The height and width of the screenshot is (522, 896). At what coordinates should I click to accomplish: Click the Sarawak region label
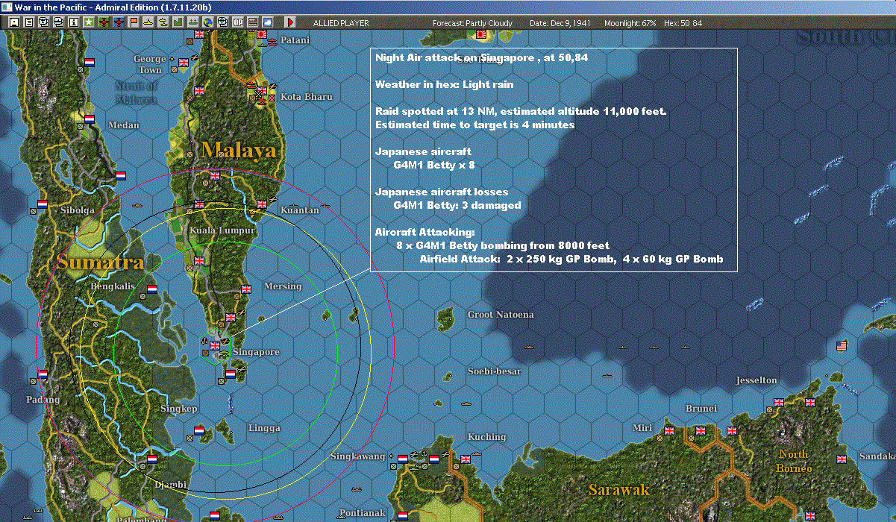coord(618,490)
